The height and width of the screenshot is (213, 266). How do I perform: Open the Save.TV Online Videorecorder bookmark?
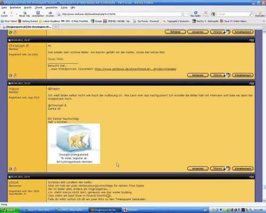(x=234, y=21)
